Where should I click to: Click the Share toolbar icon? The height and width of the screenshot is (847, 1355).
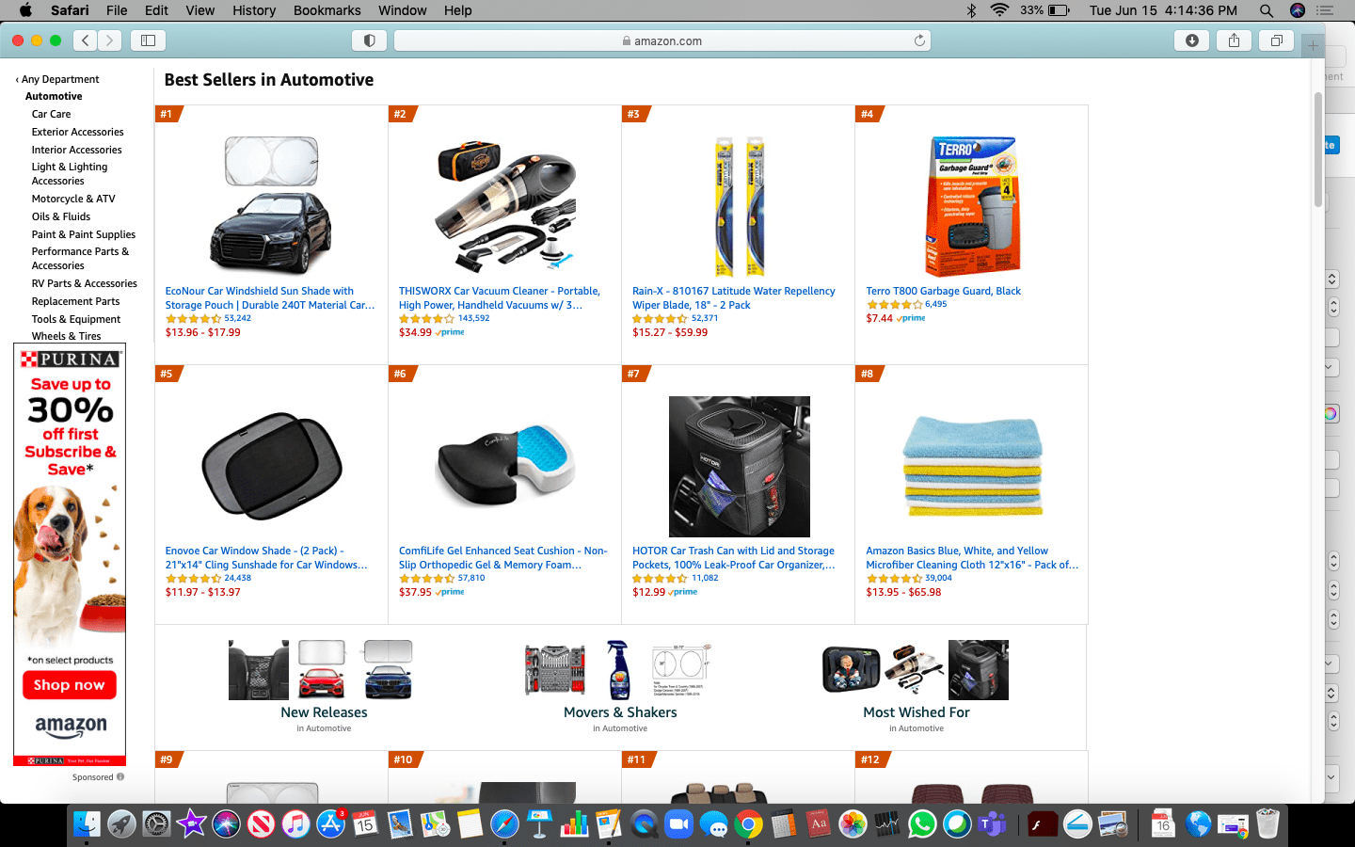pyautogui.click(x=1234, y=40)
